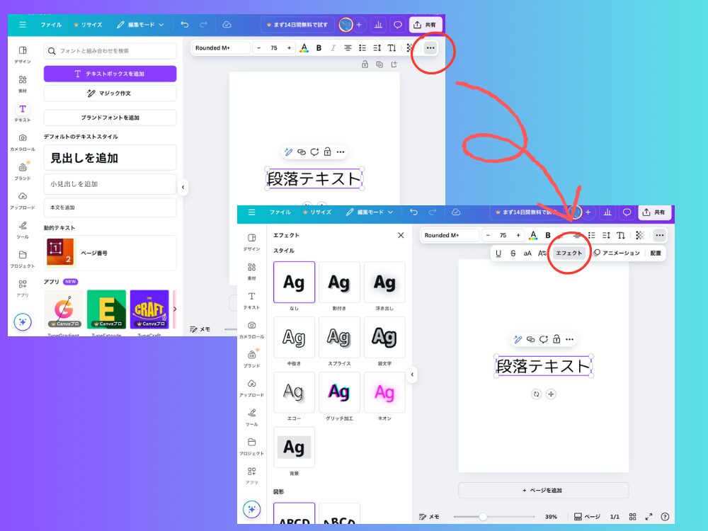Open help question icon in lower-right screenshot
This screenshot has height=531, width=708.
(x=665, y=517)
